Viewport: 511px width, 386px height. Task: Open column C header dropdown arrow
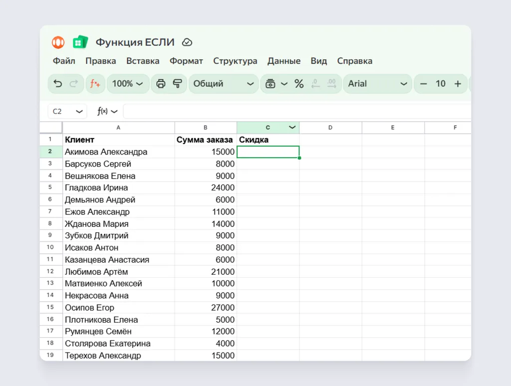(x=292, y=127)
